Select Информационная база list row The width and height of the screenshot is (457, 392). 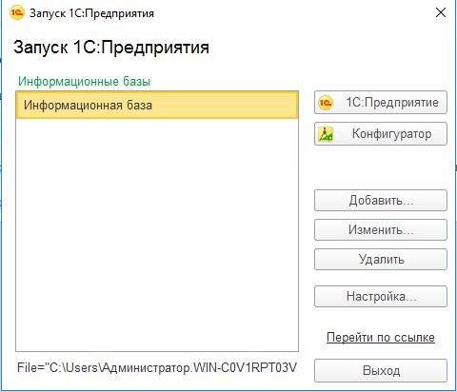tap(157, 105)
